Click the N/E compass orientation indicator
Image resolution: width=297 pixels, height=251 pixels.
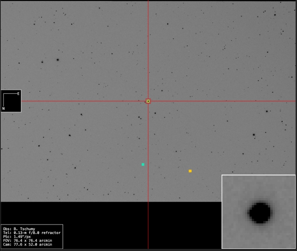coord(11,101)
